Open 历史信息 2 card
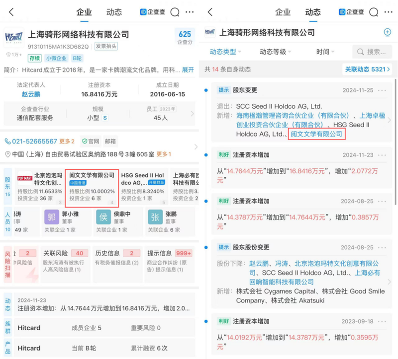This screenshot has width=398, height=359. coord(117,264)
